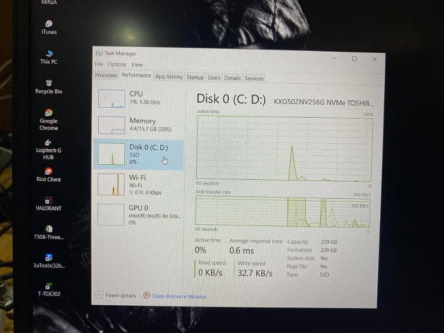The width and height of the screenshot is (444, 333).
Task: Select the This PC desktop icon
Action: click(x=49, y=54)
